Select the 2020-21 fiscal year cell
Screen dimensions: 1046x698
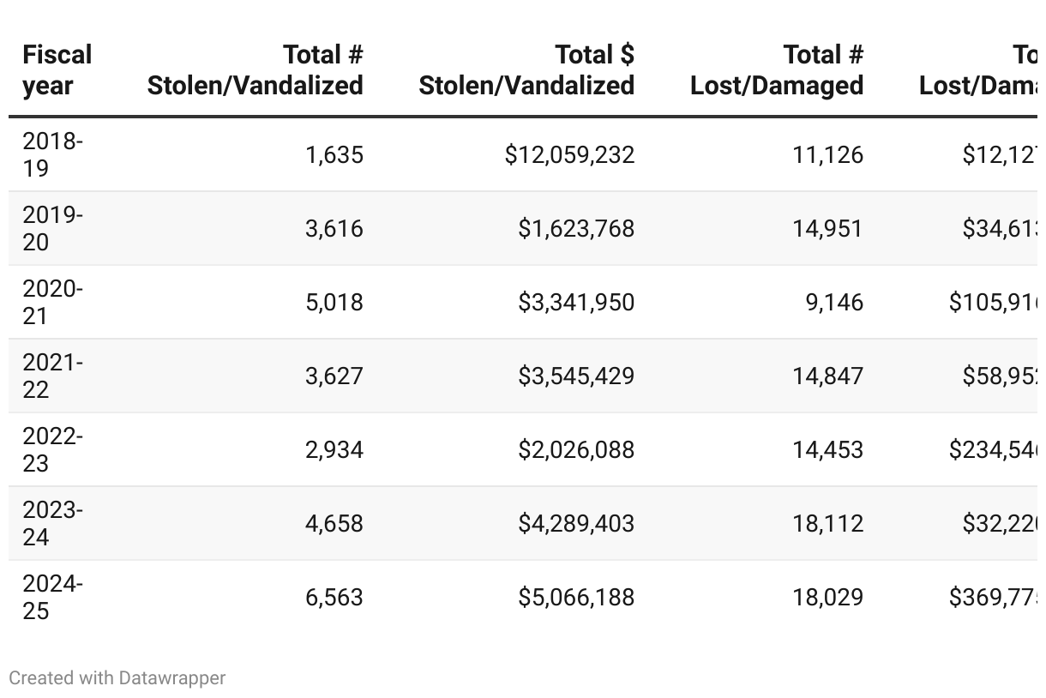click(x=53, y=302)
